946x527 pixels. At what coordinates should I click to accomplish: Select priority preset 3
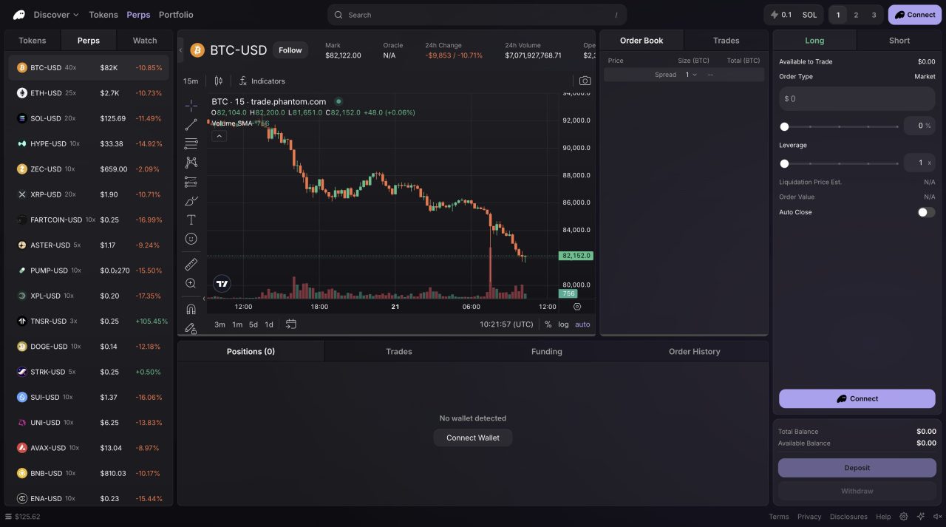pyautogui.click(x=874, y=15)
